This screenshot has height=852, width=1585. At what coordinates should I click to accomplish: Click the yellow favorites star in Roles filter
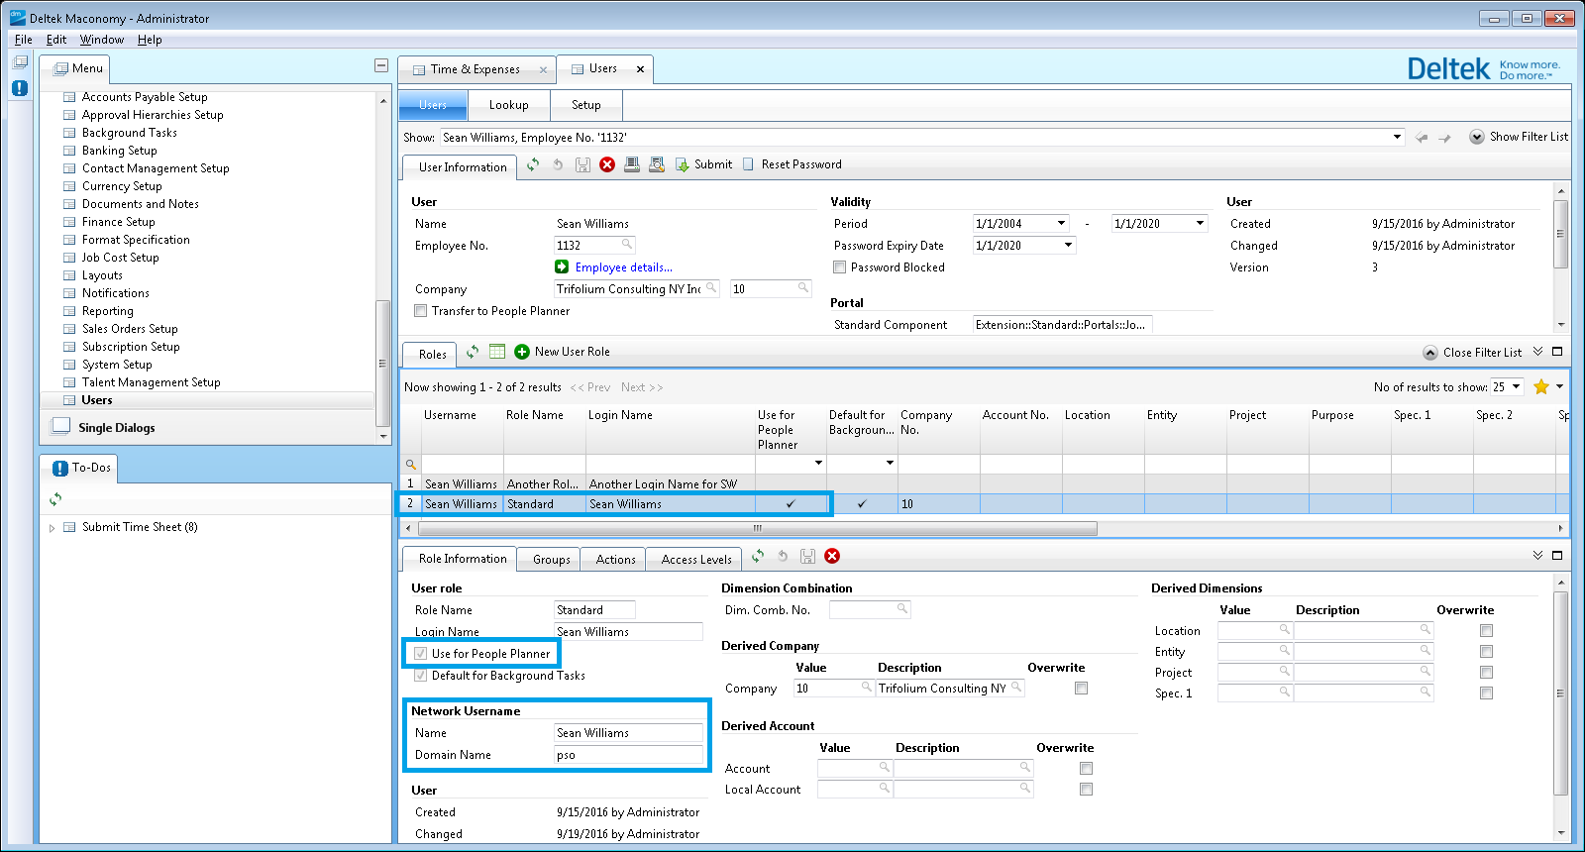pyautogui.click(x=1540, y=387)
